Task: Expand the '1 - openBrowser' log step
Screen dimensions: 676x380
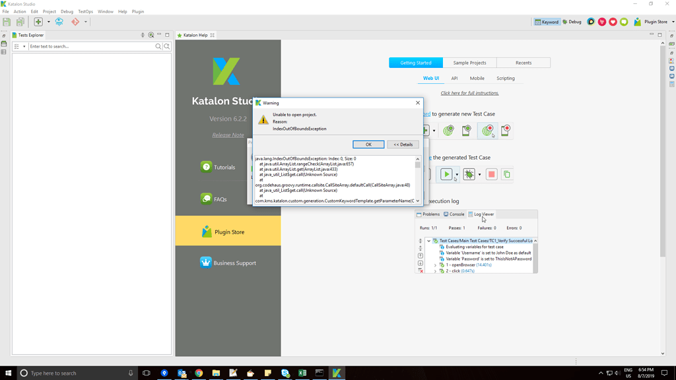Action: pyautogui.click(x=435, y=265)
